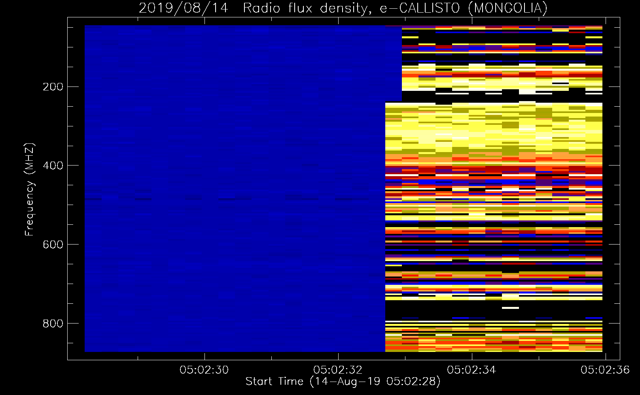The width and height of the screenshot is (640, 395).
Task: Click the 'Frequency (MHZ)' axis label
Action: 30,189
